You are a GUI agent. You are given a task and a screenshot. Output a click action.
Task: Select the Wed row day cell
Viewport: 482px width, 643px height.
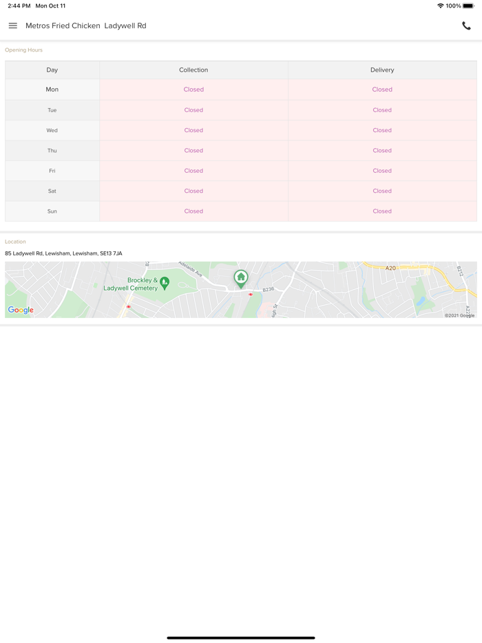(x=52, y=130)
